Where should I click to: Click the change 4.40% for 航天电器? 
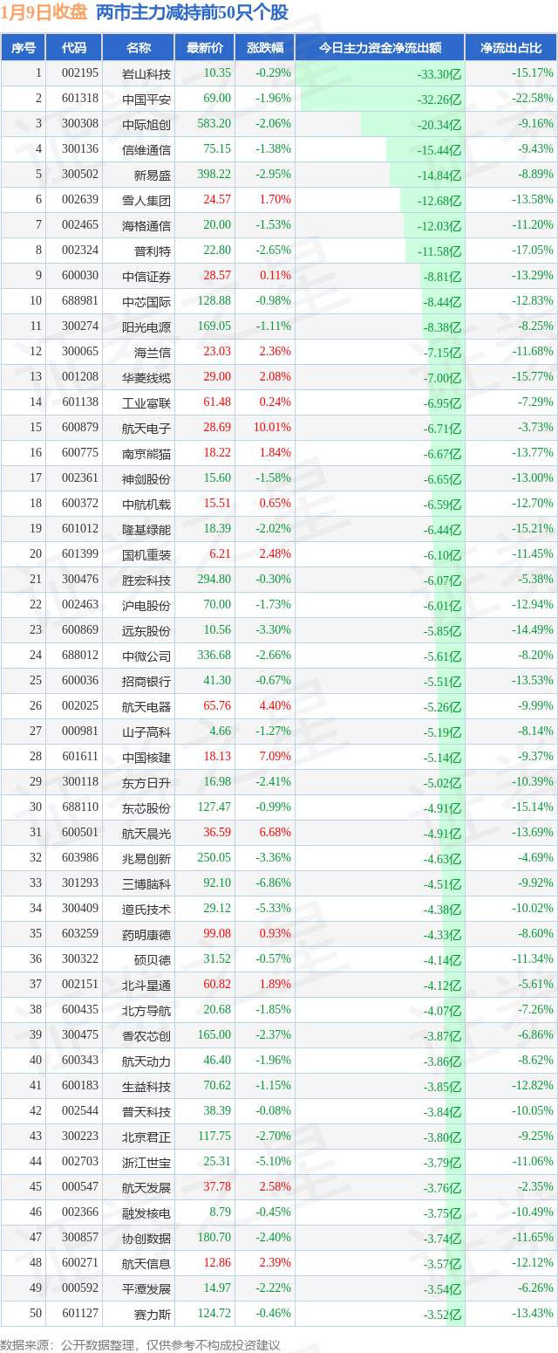(x=276, y=706)
